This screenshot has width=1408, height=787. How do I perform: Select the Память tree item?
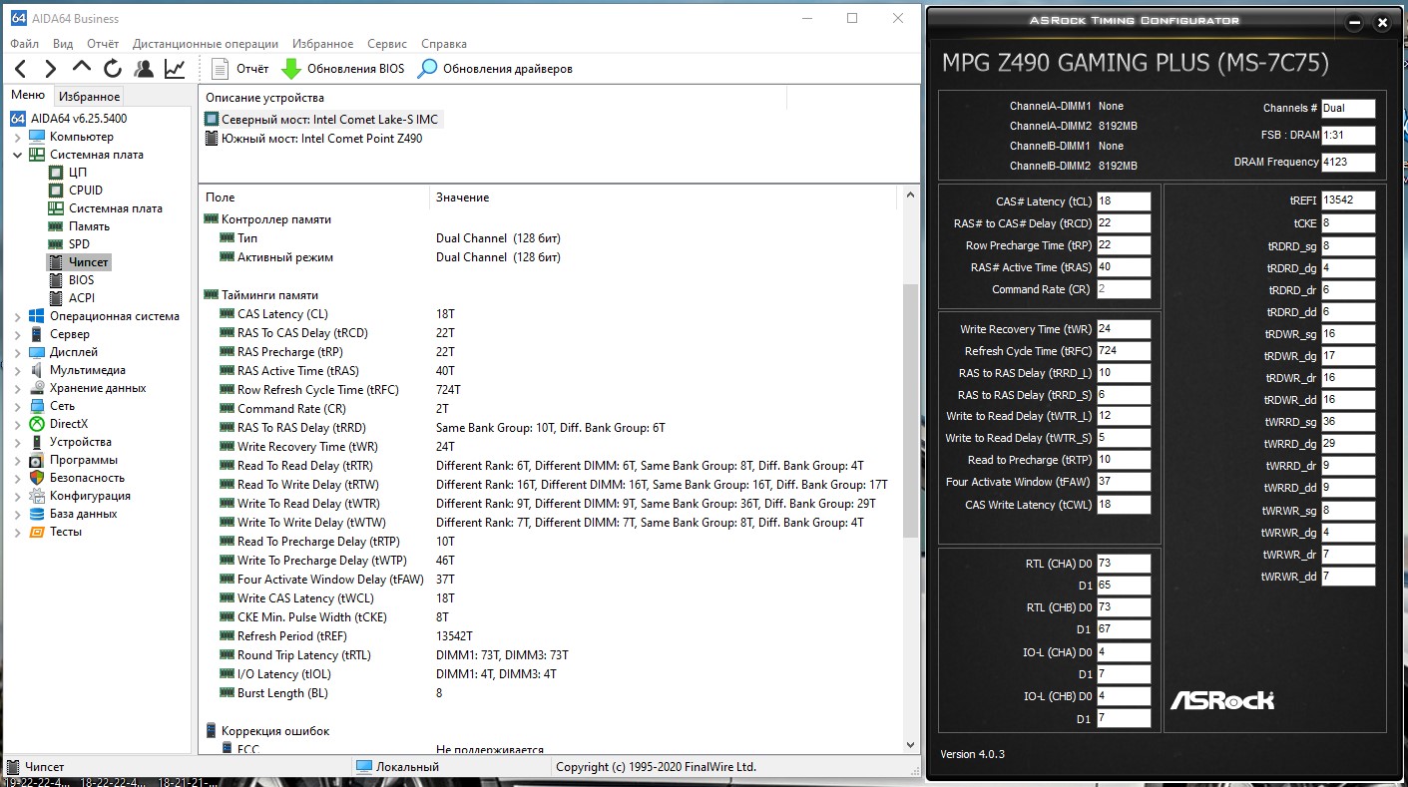[89, 226]
